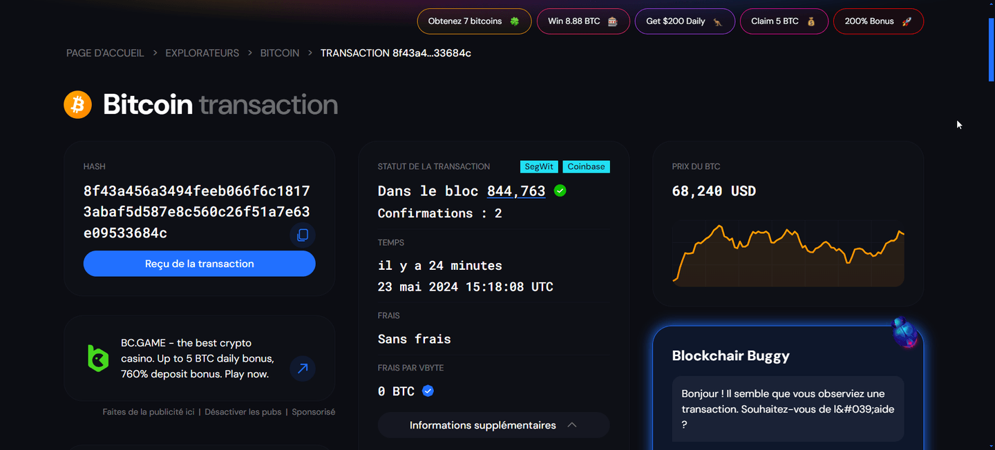Screen dimensions: 995x450
Task: Click the green BC.GAME logo in the ad
Action: (x=97, y=358)
